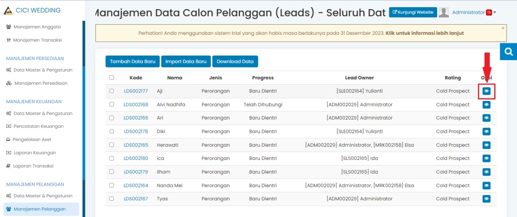Screen dimensions: 517x217
Task: Open Manajemen Transaksi in sidebar
Action: tap(34, 40)
